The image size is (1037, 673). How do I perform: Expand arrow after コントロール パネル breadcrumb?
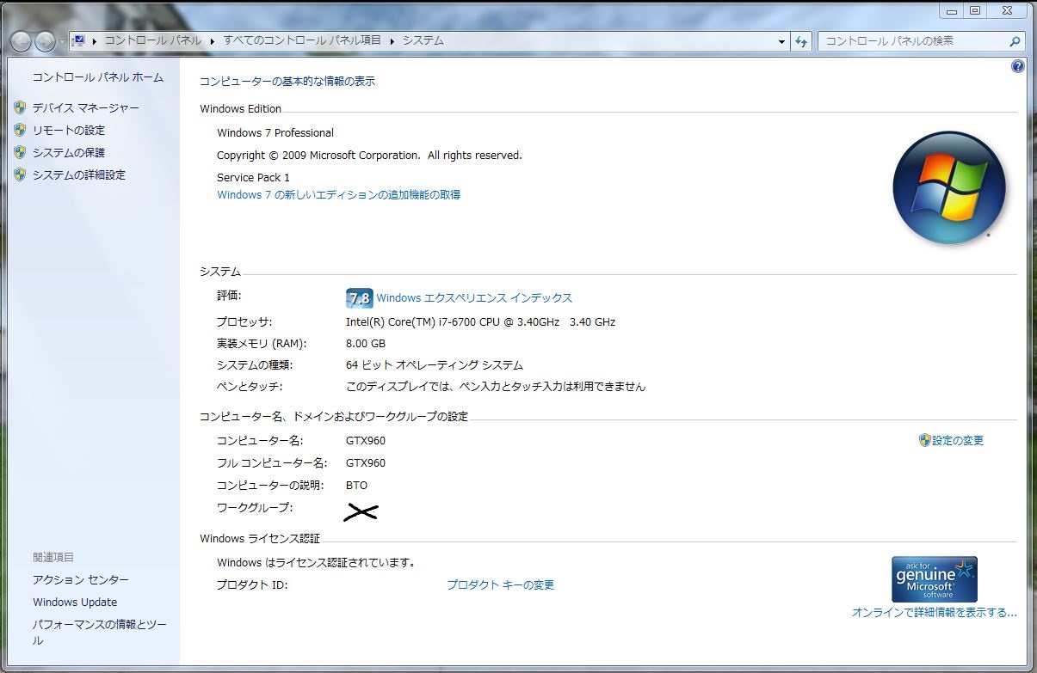click(213, 40)
